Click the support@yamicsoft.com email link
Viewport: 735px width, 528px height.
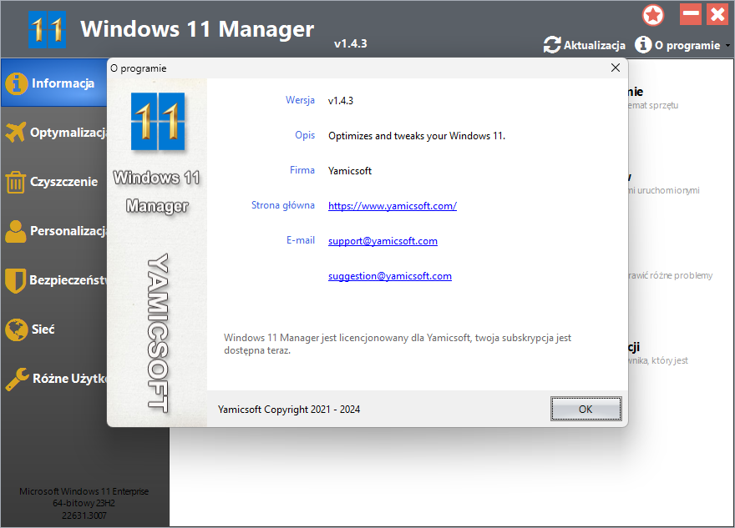click(x=383, y=241)
